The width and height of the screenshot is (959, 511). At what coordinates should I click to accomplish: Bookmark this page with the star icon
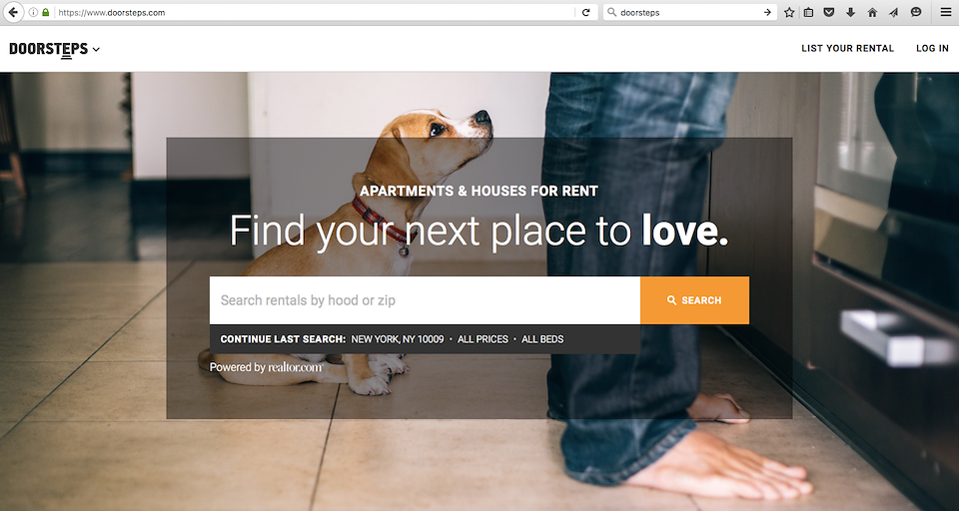click(789, 12)
